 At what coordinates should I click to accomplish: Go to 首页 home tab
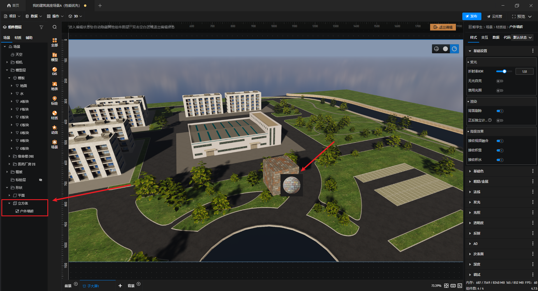pyautogui.click(x=13, y=6)
